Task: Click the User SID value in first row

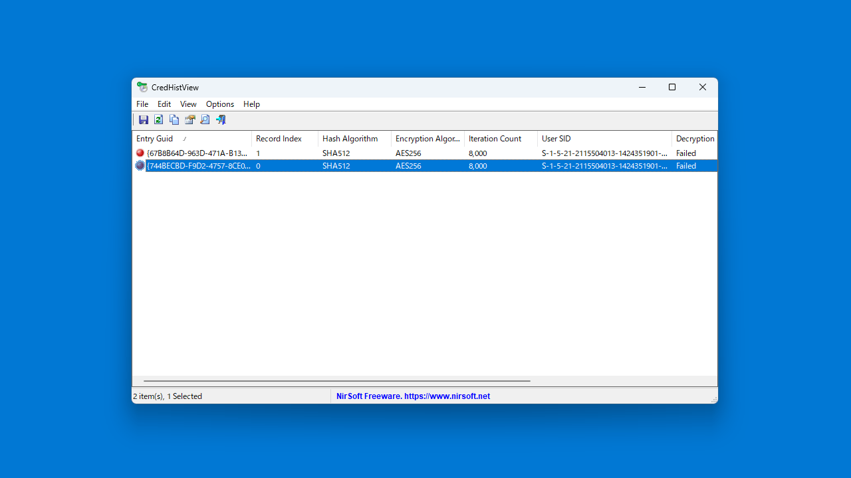Action: tap(604, 153)
